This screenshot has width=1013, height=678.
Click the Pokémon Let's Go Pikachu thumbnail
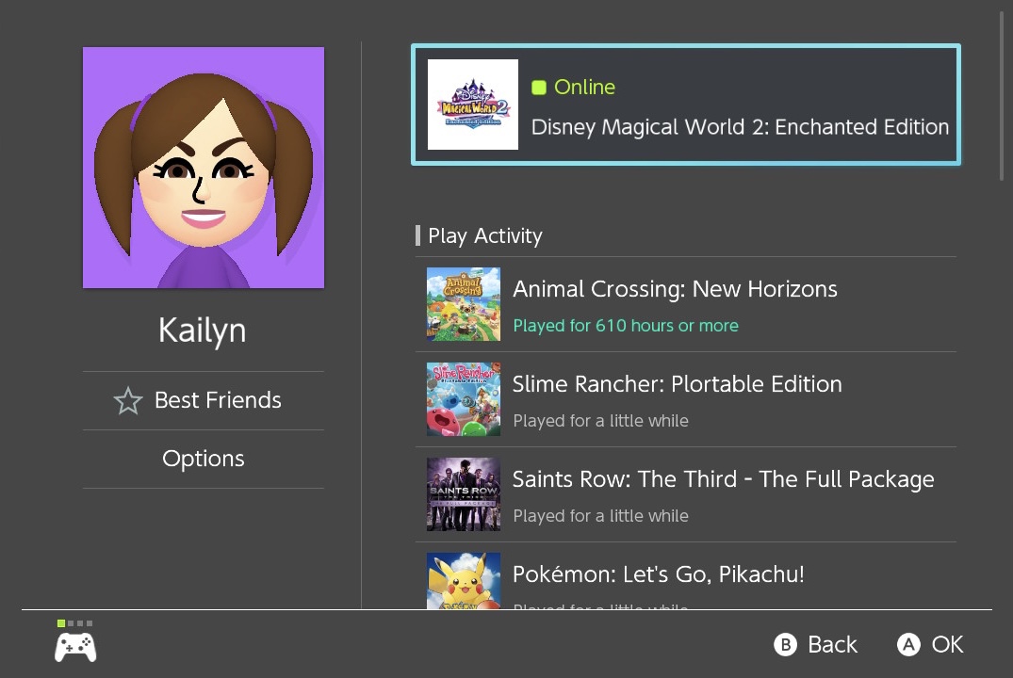pos(464,580)
